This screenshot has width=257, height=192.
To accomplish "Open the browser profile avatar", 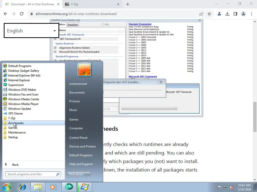I will click(x=243, y=14).
